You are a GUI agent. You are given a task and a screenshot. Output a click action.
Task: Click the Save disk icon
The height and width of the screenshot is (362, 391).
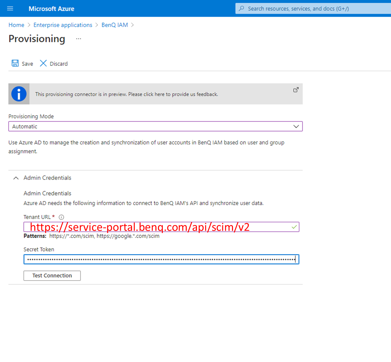[15, 63]
